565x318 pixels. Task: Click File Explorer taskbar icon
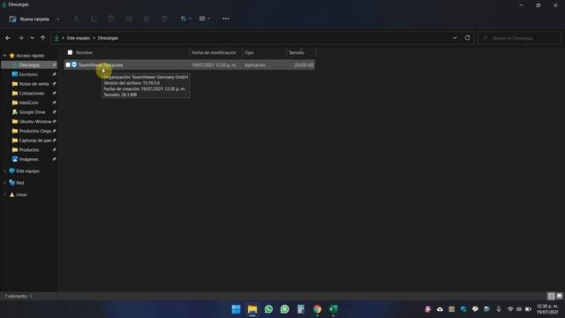tap(252, 309)
